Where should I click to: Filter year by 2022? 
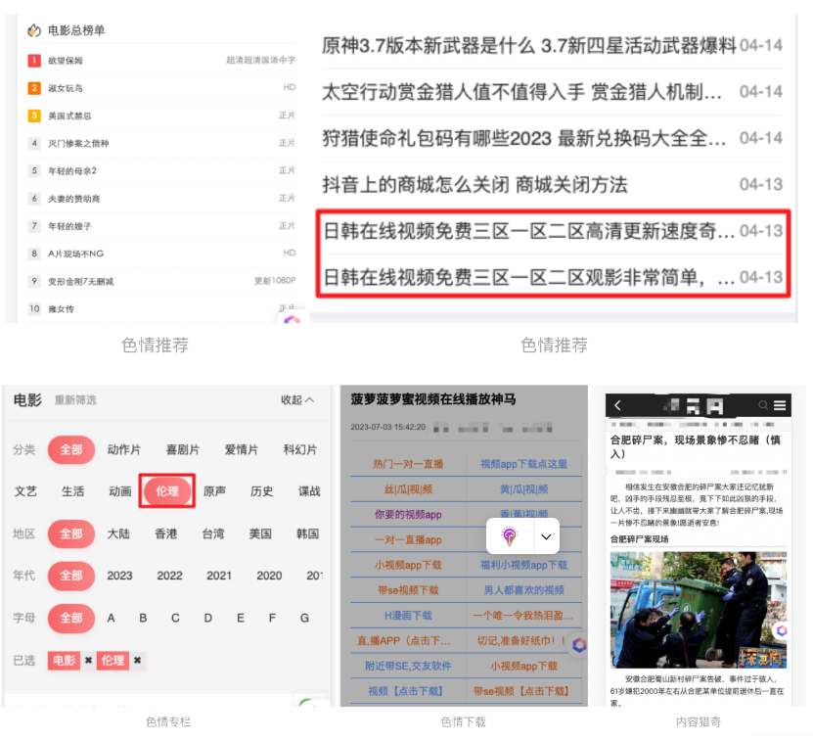169,576
